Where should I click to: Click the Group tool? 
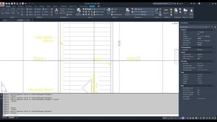click(157, 11)
